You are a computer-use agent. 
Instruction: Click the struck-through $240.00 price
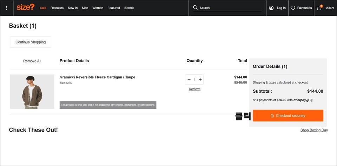pos(240,82)
